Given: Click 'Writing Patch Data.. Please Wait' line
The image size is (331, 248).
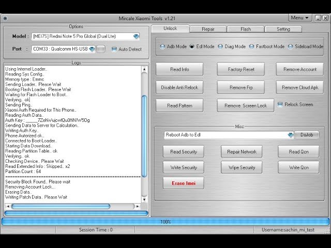Looking at the screenshot, I should click(36, 197).
